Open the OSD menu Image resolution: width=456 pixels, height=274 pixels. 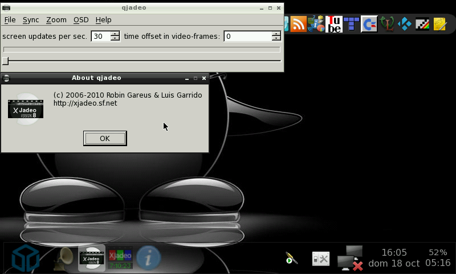tap(81, 19)
